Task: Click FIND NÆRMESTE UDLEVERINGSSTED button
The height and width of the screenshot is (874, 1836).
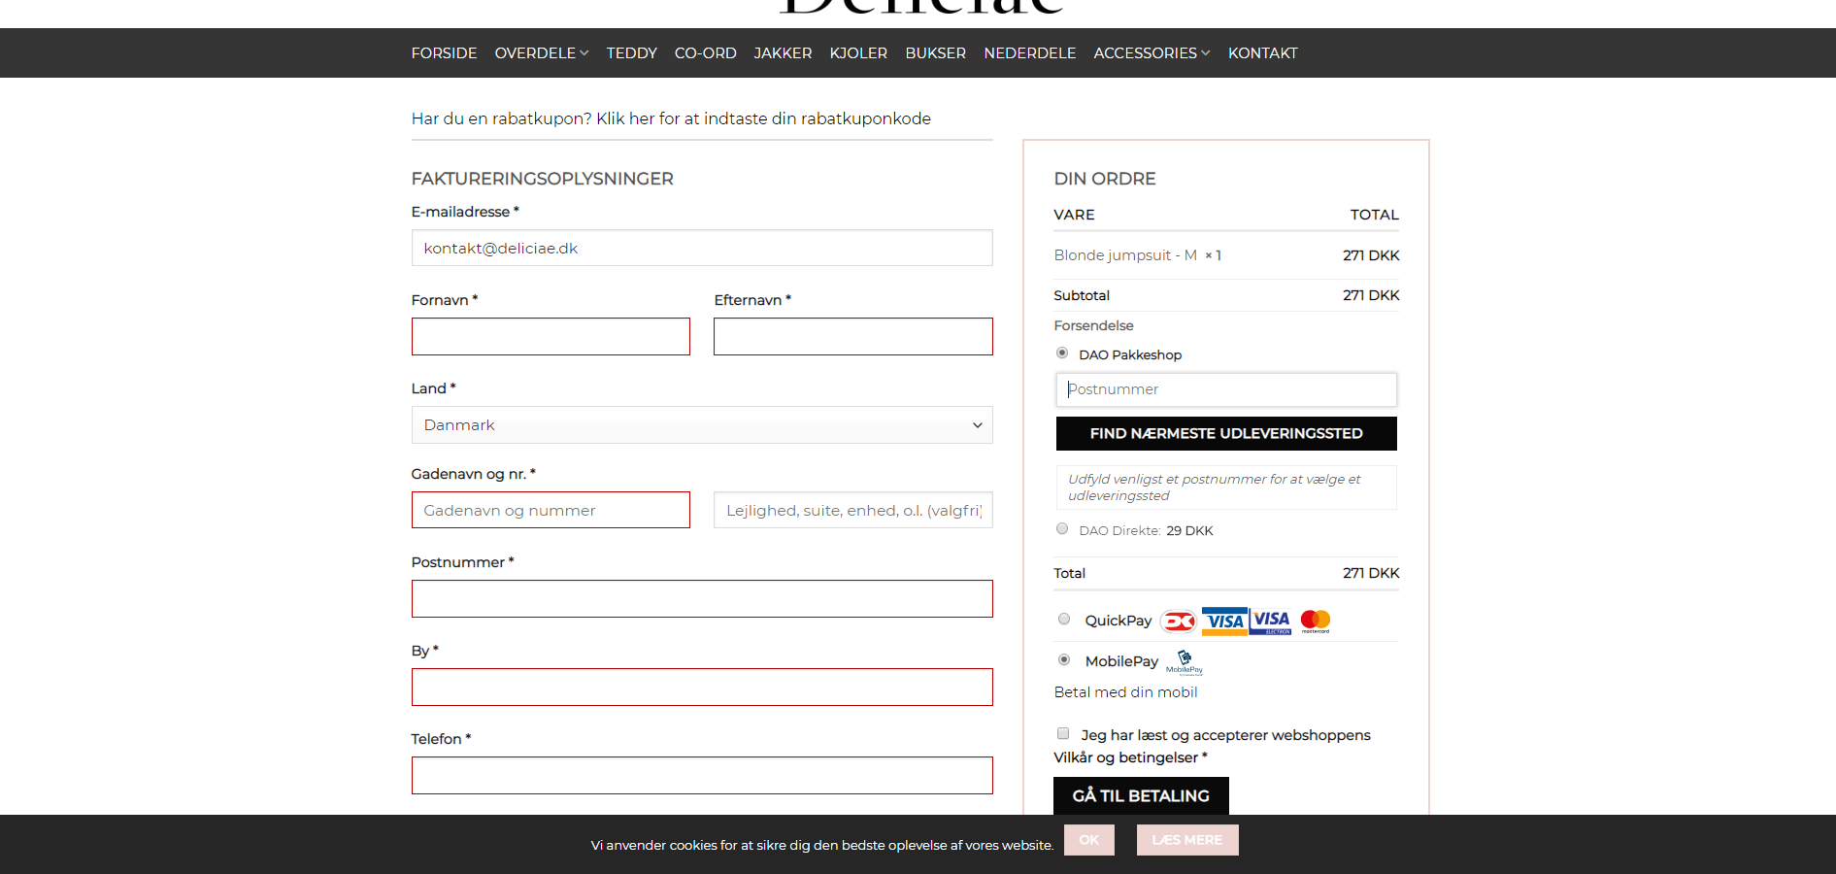Action: 1225,434
